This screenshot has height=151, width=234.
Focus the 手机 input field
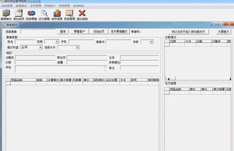81,42
